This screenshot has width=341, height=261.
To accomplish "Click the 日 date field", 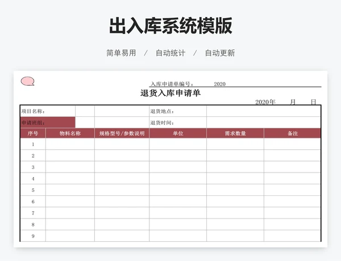I will click(313, 102).
